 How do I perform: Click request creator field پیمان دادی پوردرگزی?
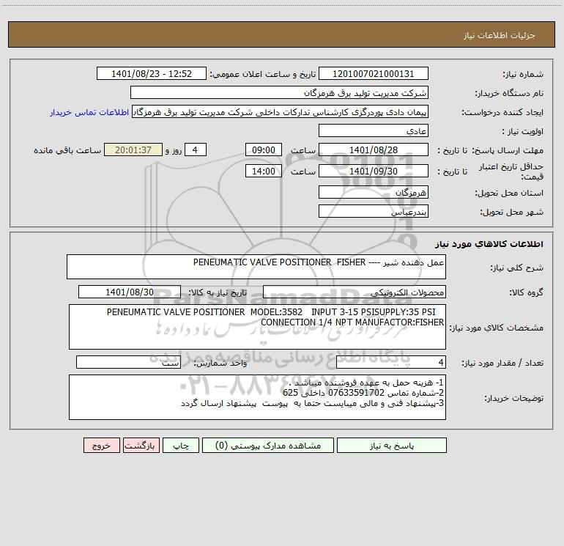[x=281, y=111]
